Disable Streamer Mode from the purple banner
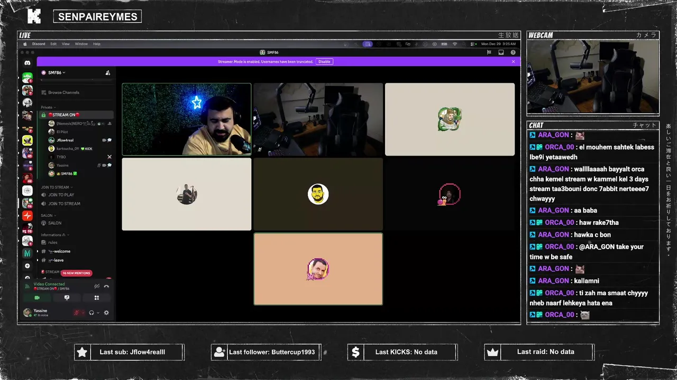Image resolution: width=677 pixels, height=380 pixels. point(324,62)
